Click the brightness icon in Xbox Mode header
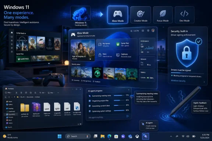212x141 pixels. pos(131,31)
